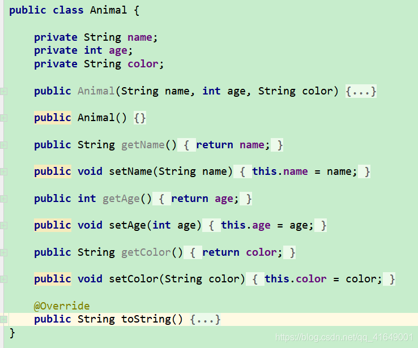
Task: Click the class name Animal in declaration
Action: (109, 10)
